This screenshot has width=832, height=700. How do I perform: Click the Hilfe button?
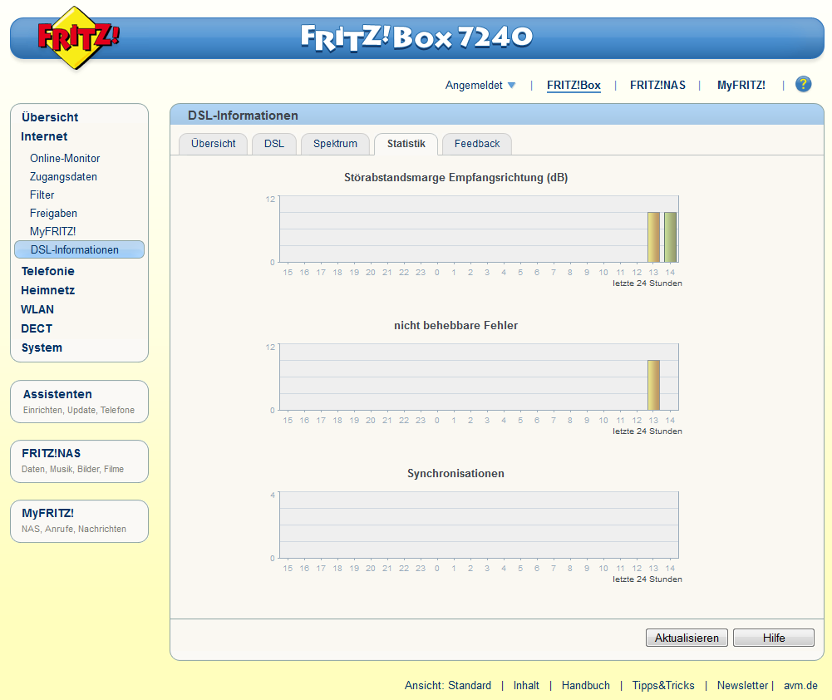pos(774,638)
